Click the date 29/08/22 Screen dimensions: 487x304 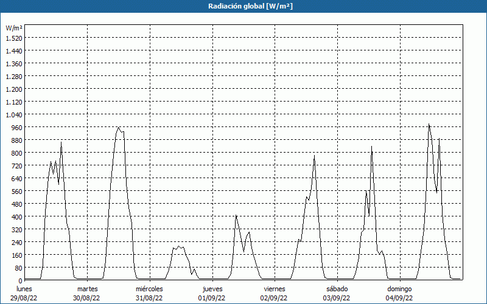coord(24,298)
